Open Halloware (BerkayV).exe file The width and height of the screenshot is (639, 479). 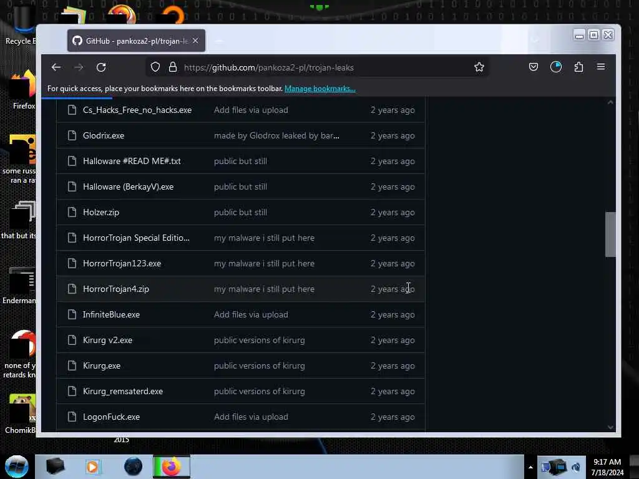pos(129,187)
